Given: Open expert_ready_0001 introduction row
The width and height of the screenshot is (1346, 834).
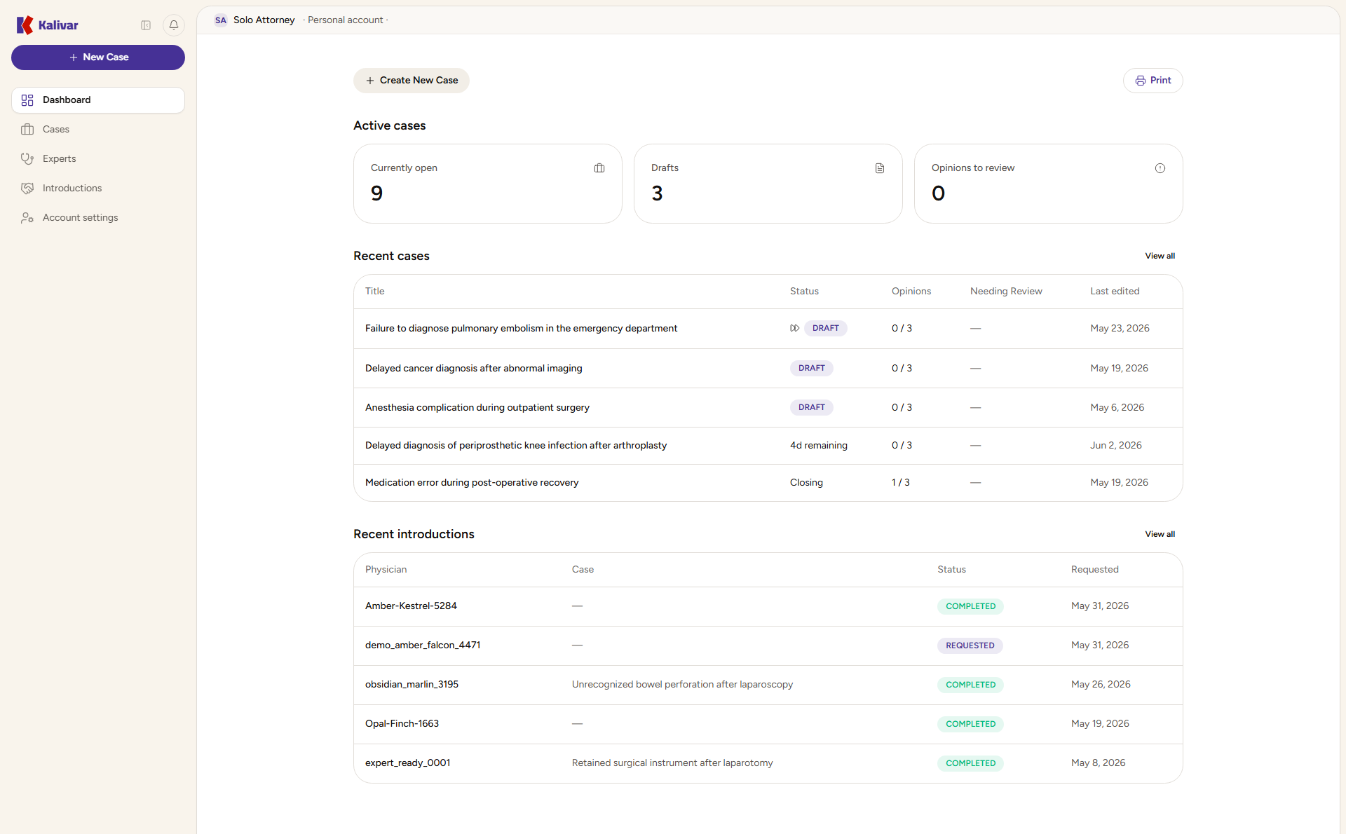Looking at the screenshot, I should click(x=768, y=764).
